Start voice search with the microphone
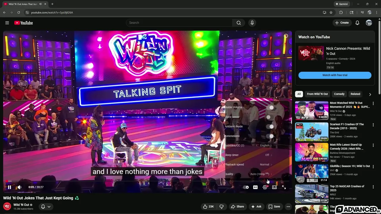381x214 pixels. (252, 23)
